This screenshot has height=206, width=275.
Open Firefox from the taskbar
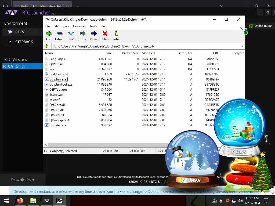coord(20,201)
